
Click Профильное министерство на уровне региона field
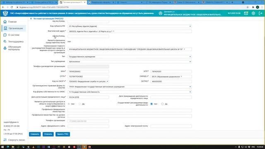(x=130, y=116)
